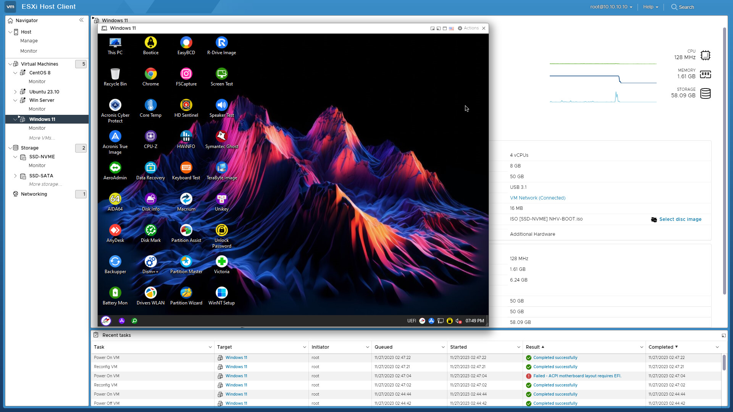Open the Macrium desktop icon
Image resolution: width=733 pixels, height=412 pixels.
point(186,199)
